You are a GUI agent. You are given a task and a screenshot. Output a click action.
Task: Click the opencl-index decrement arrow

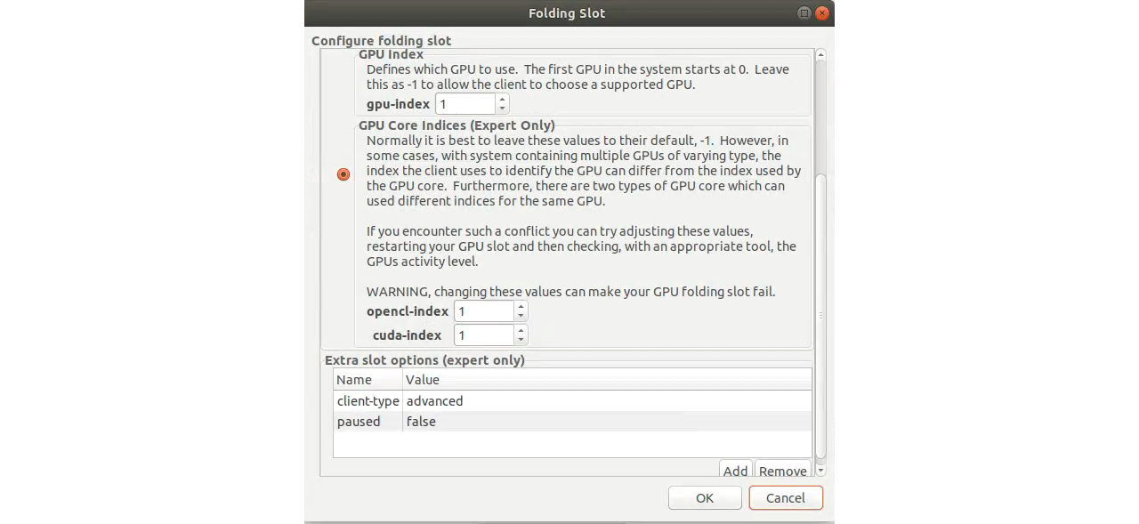click(521, 316)
